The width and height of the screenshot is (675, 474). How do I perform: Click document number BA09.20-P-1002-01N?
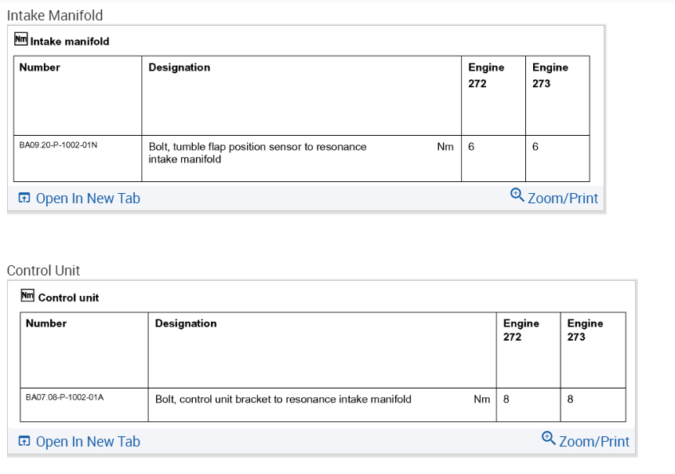click(x=58, y=145)
